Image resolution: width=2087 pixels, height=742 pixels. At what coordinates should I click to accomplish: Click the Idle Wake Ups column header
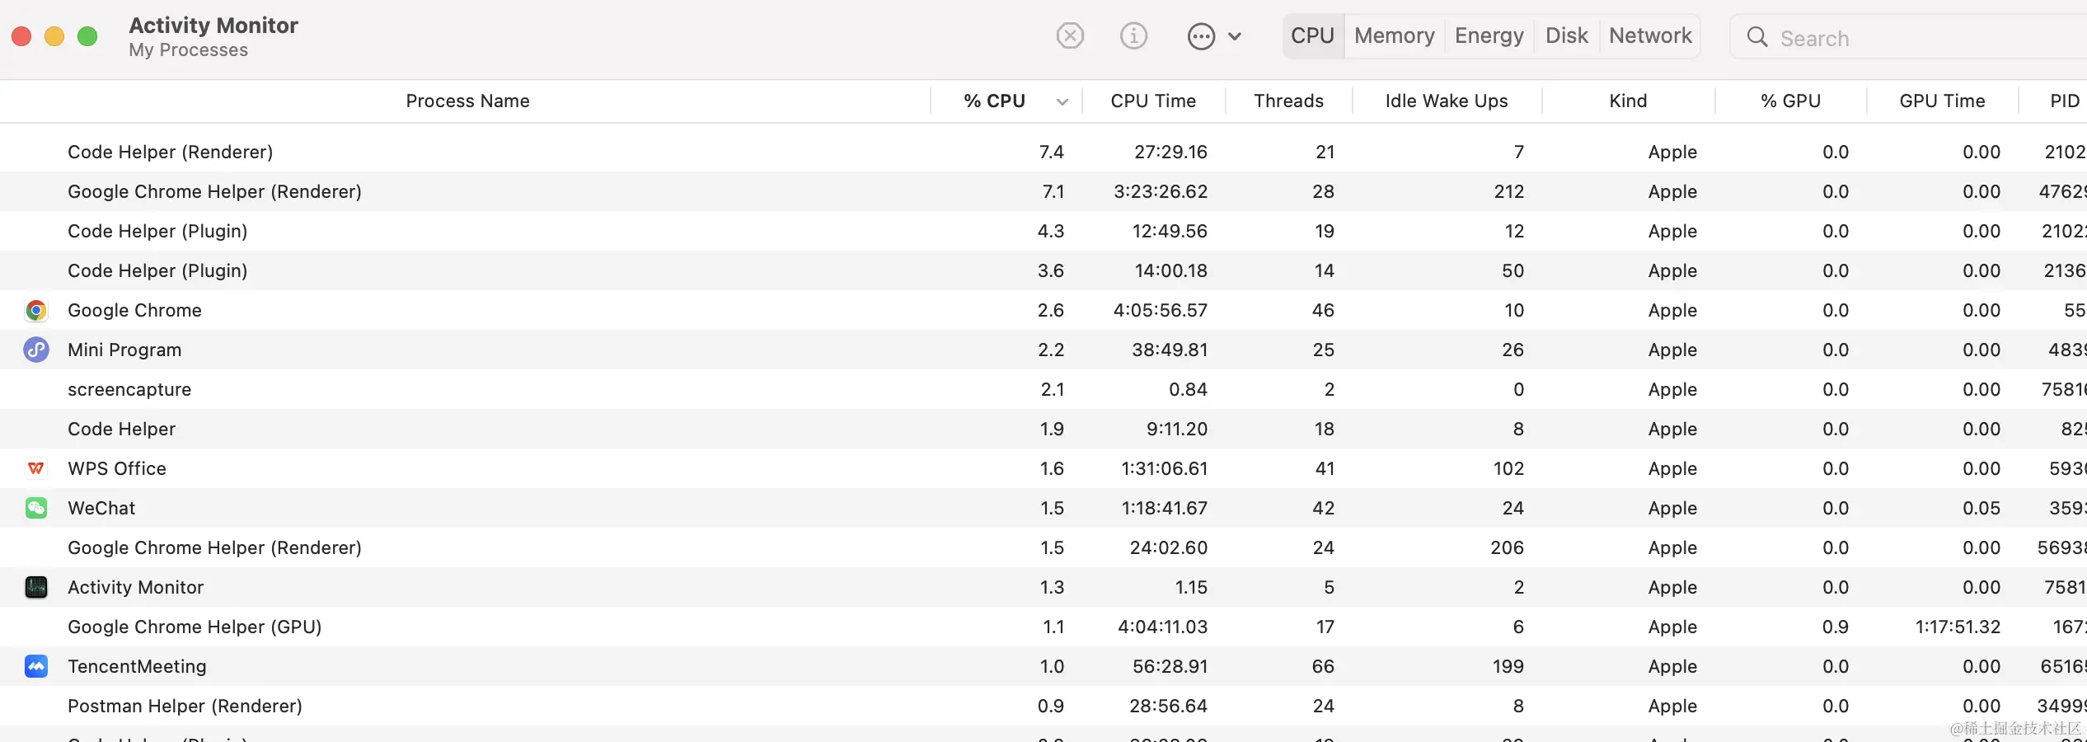click(x=1446, y=101)
